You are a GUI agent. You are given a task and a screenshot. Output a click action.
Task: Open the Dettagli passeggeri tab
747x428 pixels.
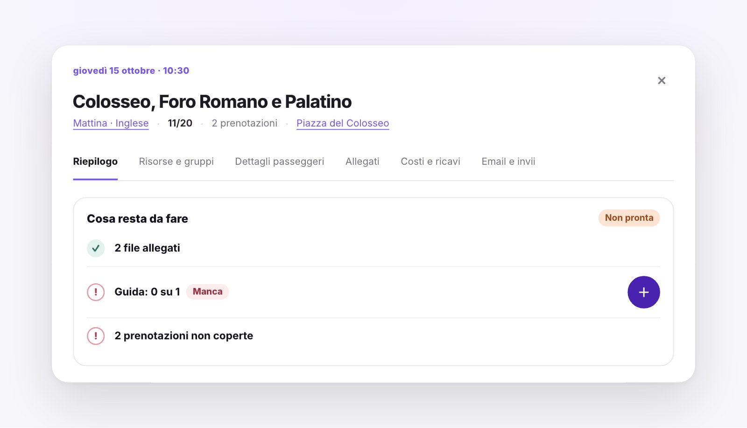click(279, 161)
